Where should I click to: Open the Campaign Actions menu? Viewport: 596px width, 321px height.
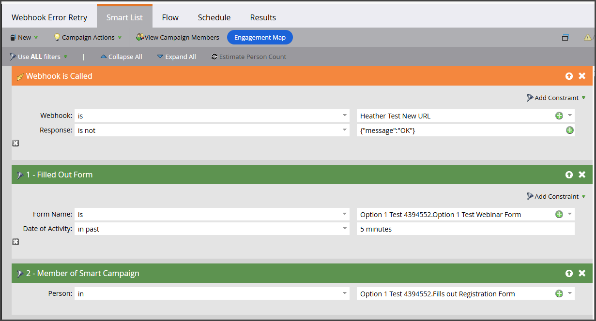pos(88,37)
